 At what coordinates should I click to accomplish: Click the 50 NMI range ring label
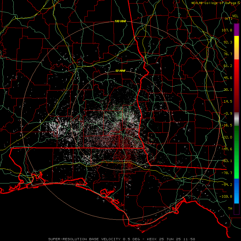(x=120, y=71)
